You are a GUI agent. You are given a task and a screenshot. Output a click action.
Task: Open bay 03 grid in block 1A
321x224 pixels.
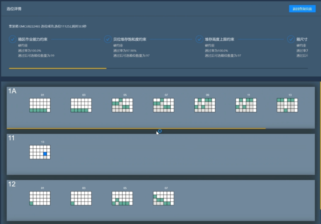[x=81, y=105]
